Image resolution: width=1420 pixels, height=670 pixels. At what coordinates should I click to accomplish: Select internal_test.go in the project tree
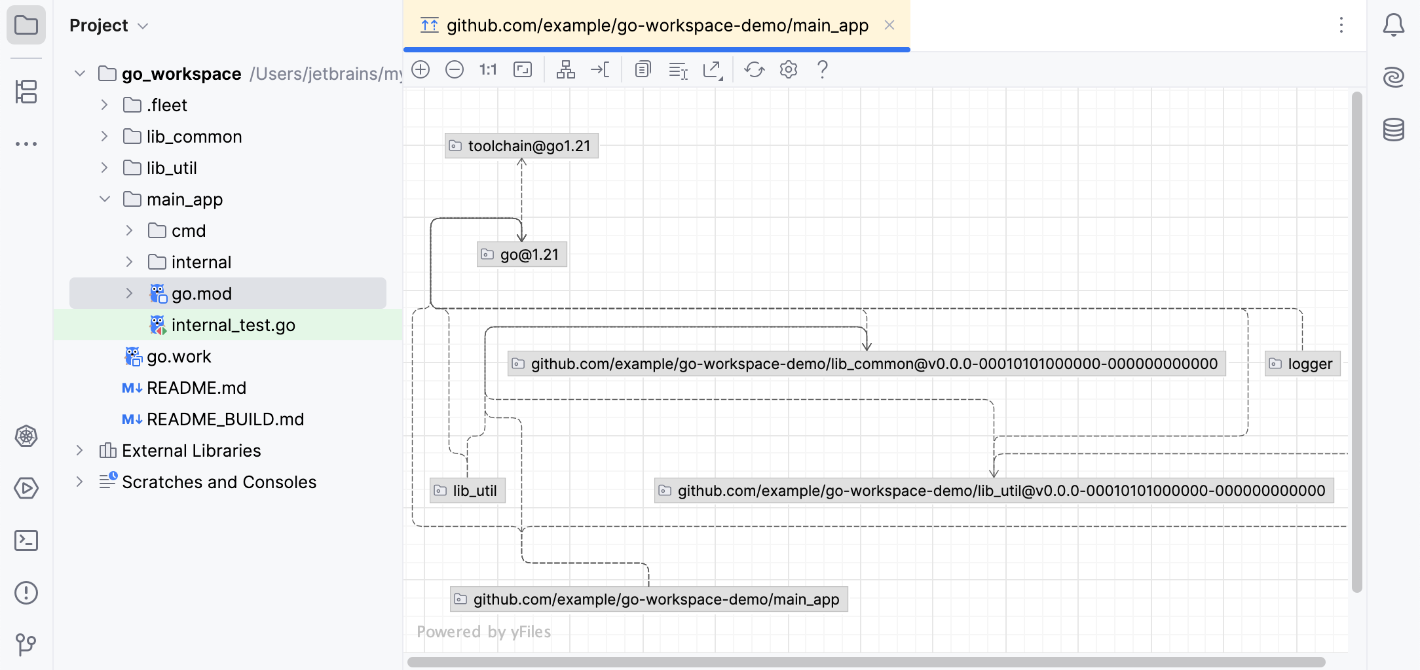(x=233, y=325)
